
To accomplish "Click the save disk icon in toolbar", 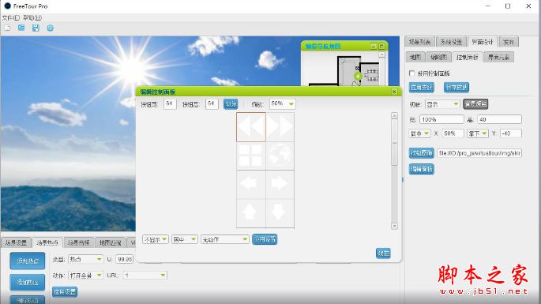I will click(36, 28).
